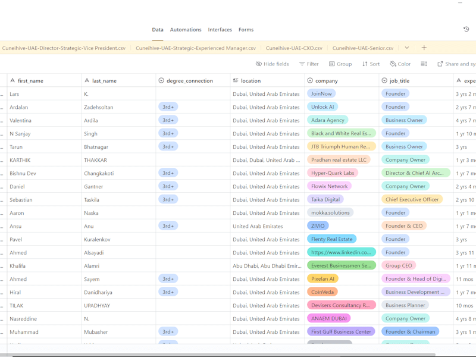Click the Founder & Chairman job tag

click(410, 332)
